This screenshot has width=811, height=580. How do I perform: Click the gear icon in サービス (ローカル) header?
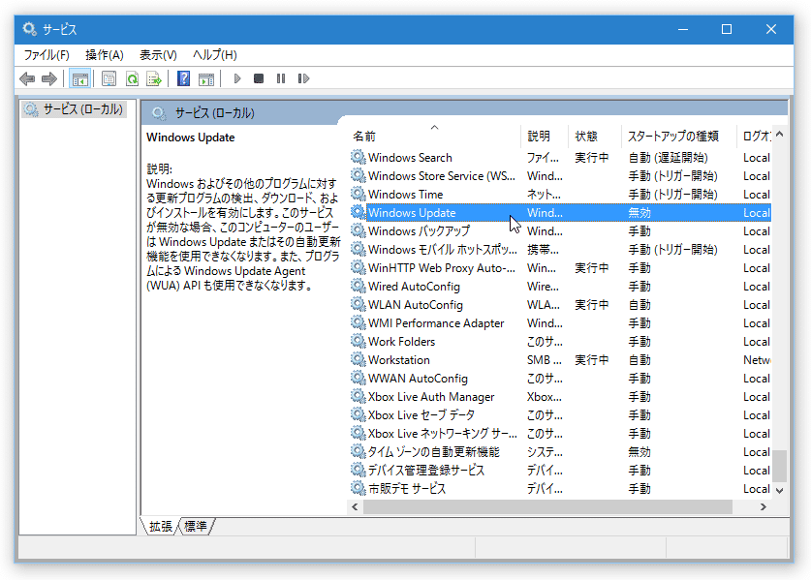coord(159,112)
